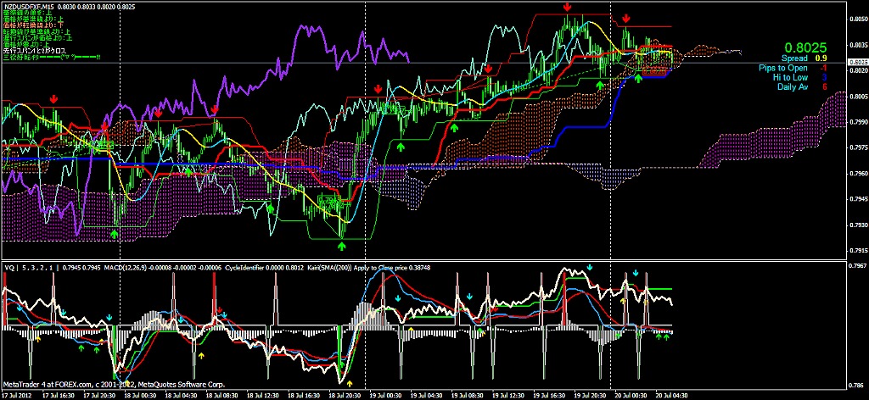Click the red arrow above the latest price peak

pos(626,19)
